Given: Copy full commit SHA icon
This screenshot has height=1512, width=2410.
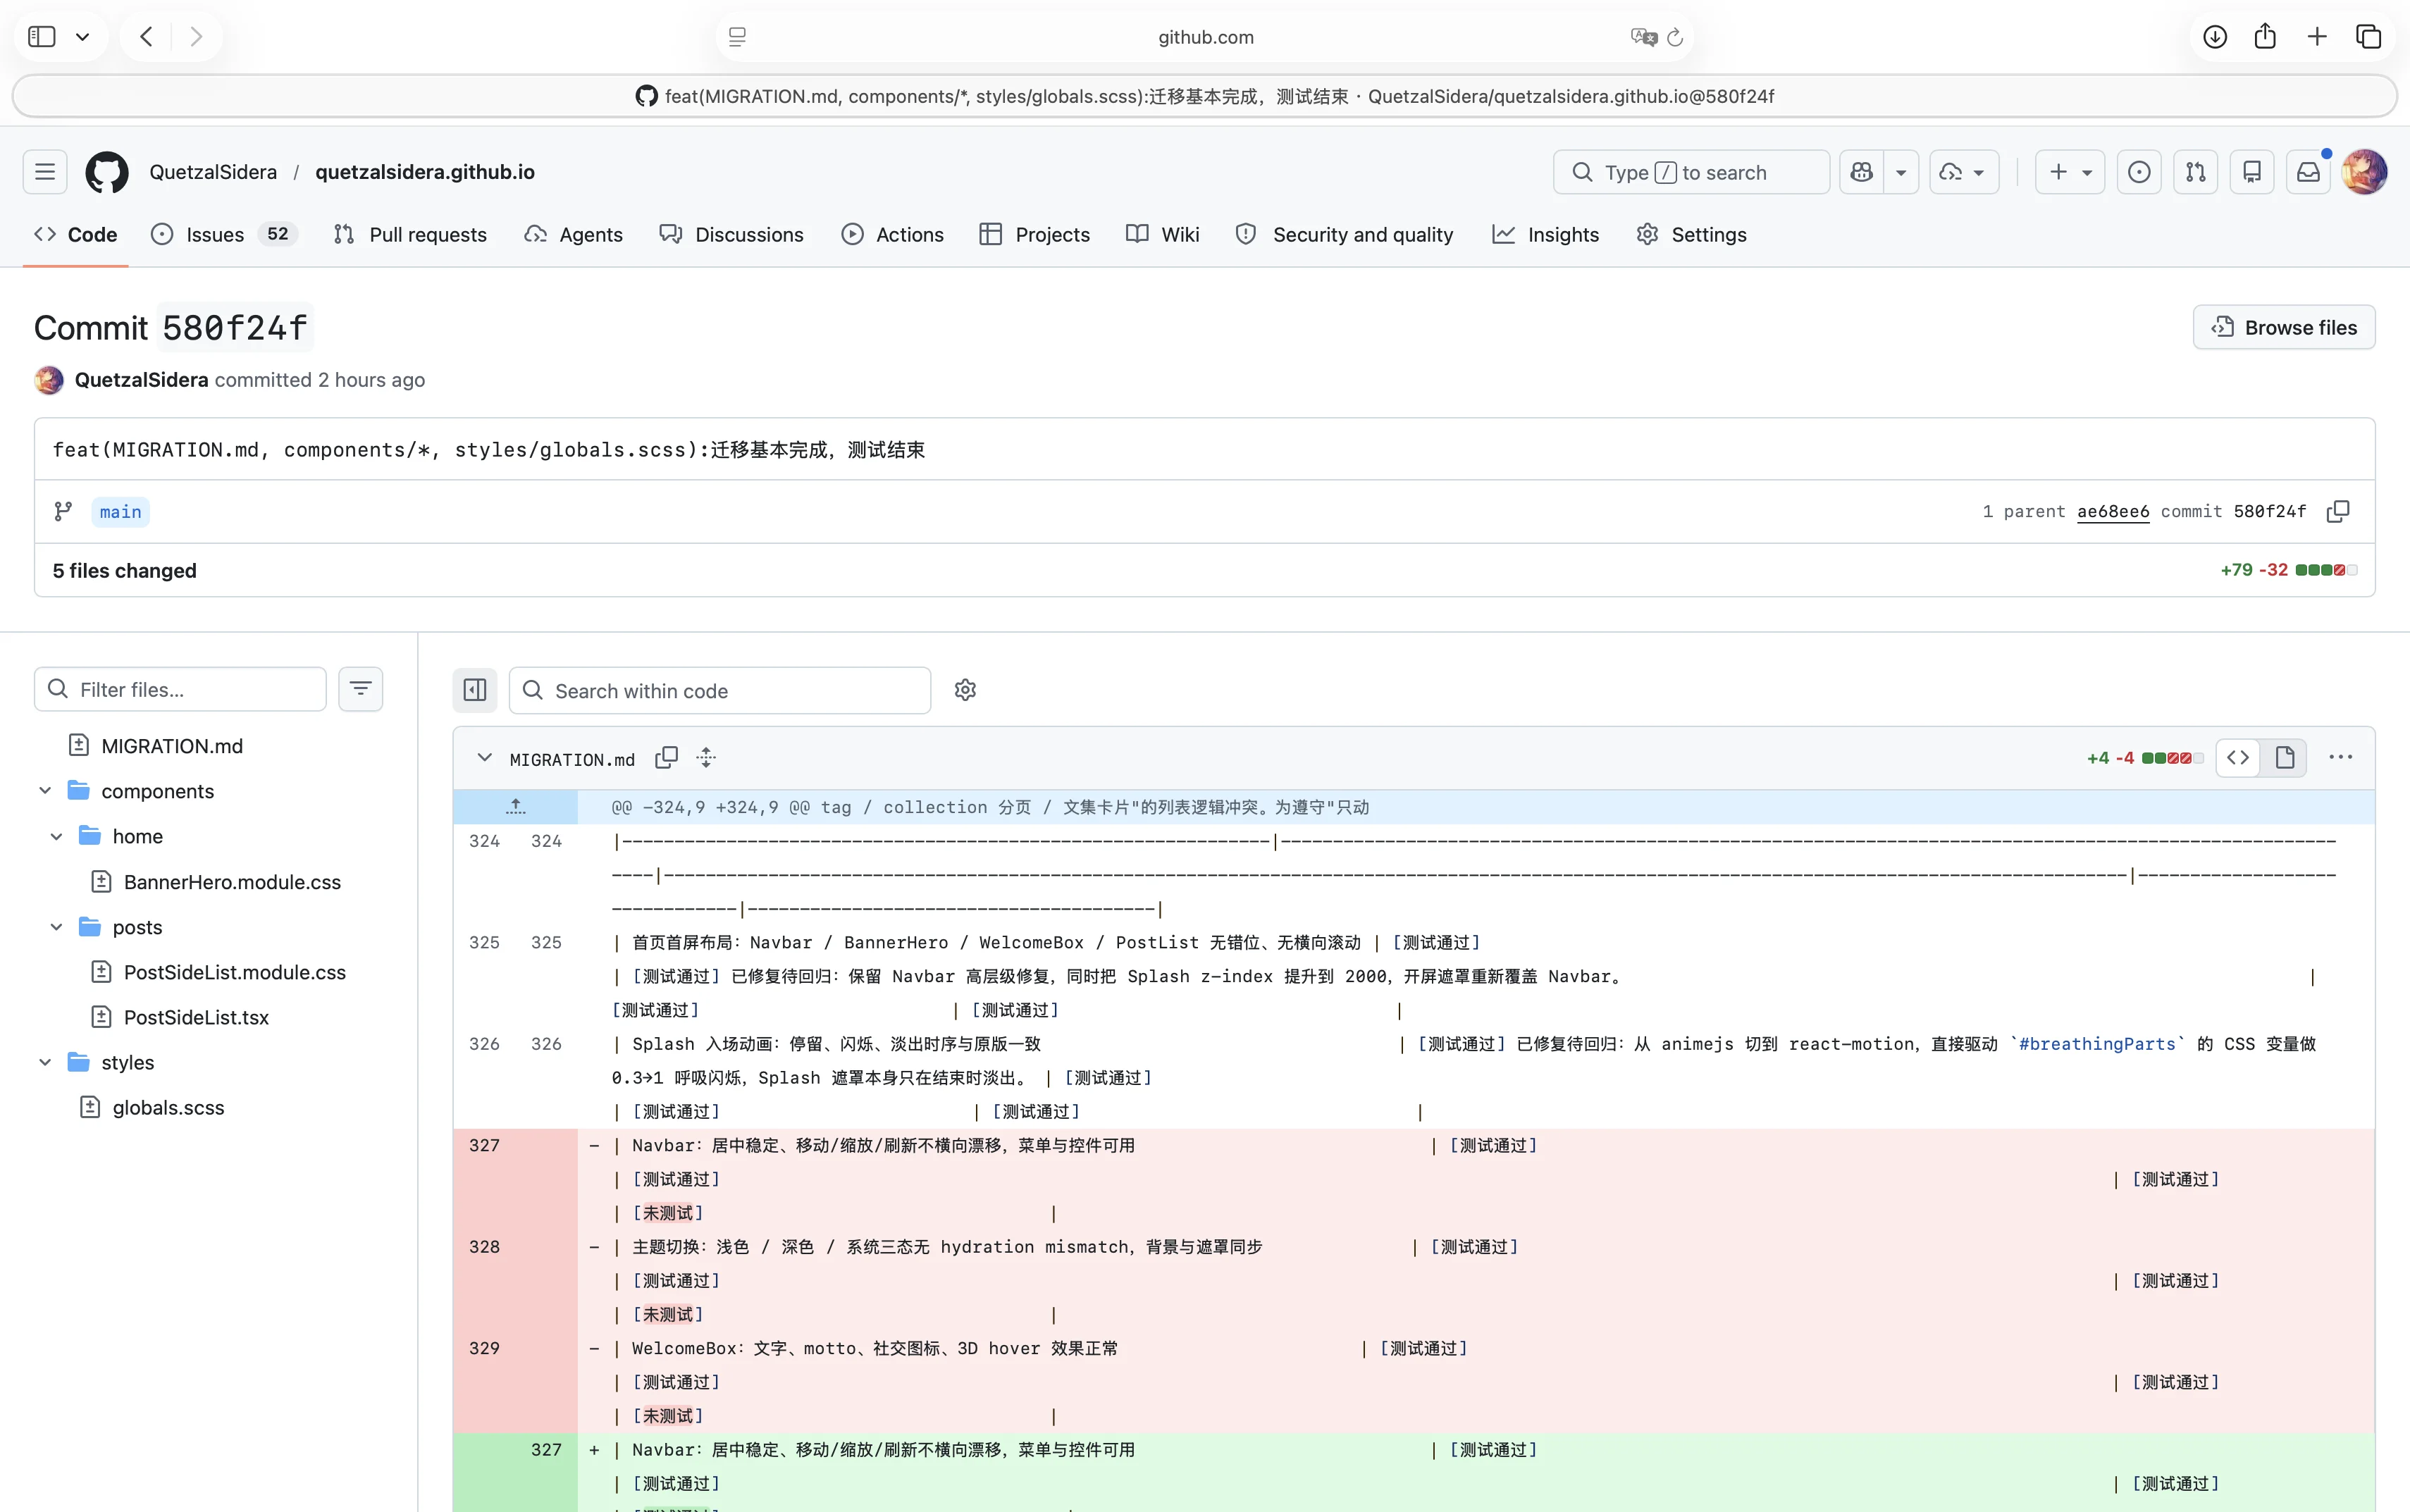Looking at the screenshot, I should (x=2338, y=511).
